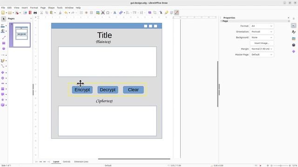This screenshot has height=167, width=298.
Task: Open the Background dropdown showing None
Action: click(262, 37)
